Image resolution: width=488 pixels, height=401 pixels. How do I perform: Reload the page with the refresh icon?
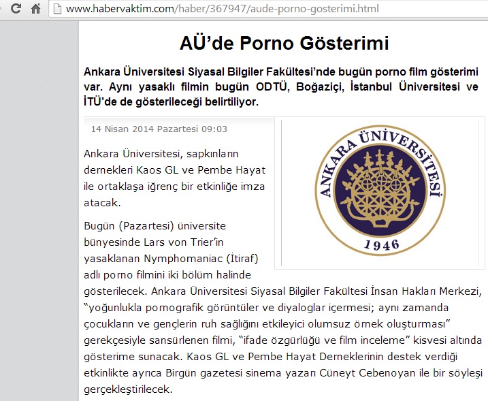(16, 10)
